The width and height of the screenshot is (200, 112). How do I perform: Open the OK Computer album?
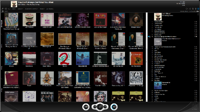(118, 58)
